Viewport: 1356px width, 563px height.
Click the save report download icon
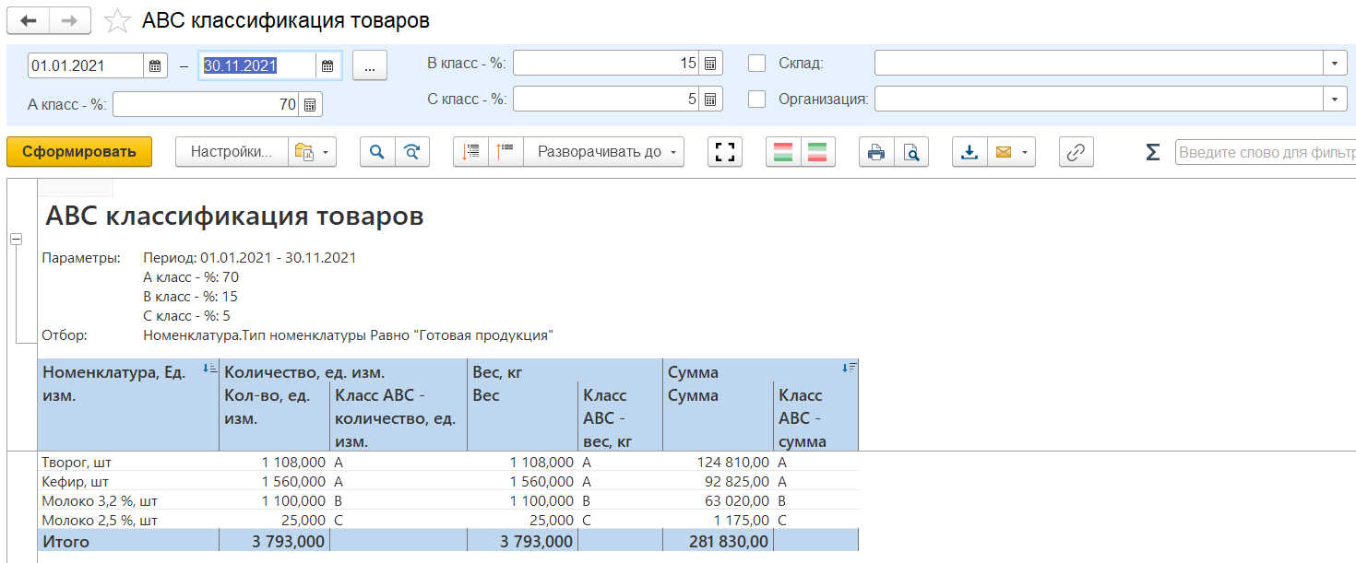click(x=969, y=152)
